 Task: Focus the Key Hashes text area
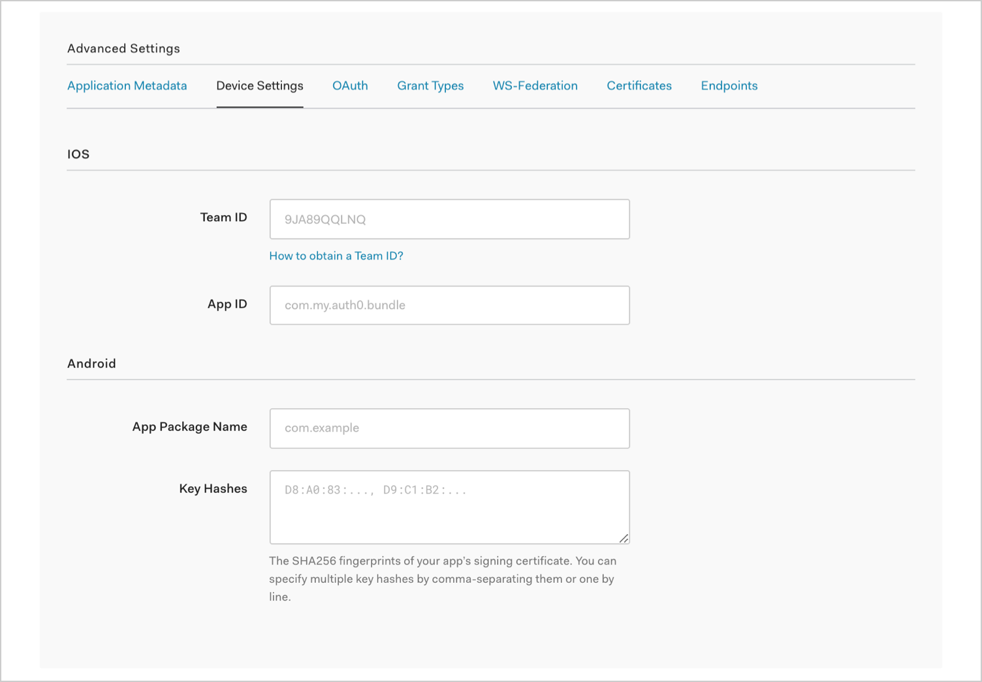450,507
